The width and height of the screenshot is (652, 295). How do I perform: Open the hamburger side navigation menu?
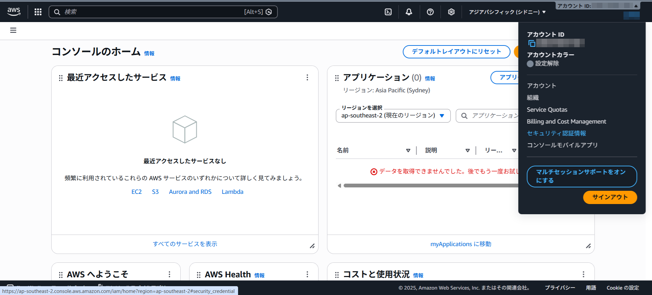pos(13,31)
